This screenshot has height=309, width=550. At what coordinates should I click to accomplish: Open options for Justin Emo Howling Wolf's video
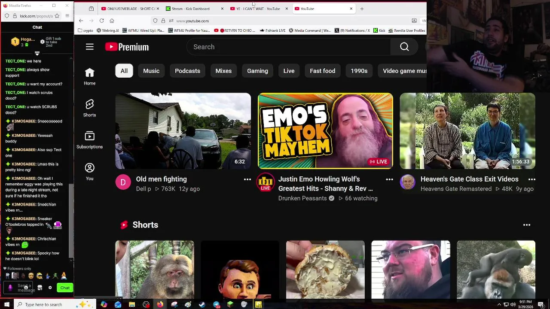click(x=389, y=179)
